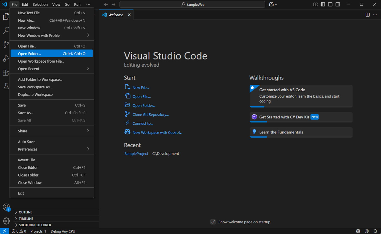Expand the TIMELINE section

click(26, 219)
